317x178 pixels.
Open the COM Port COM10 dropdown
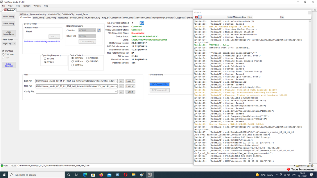[87, 30]
